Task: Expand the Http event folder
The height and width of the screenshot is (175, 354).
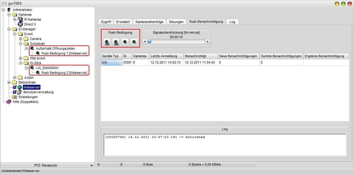Action: 21,58
